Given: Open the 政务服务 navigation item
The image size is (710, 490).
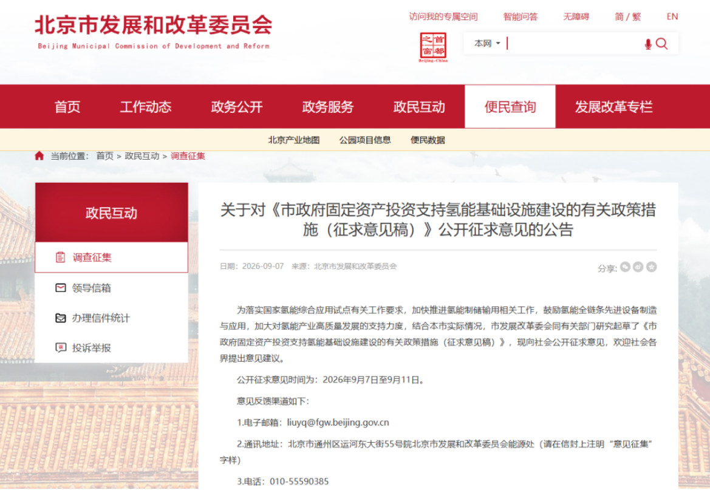Looking at the screenshot, I should point(328,107).
